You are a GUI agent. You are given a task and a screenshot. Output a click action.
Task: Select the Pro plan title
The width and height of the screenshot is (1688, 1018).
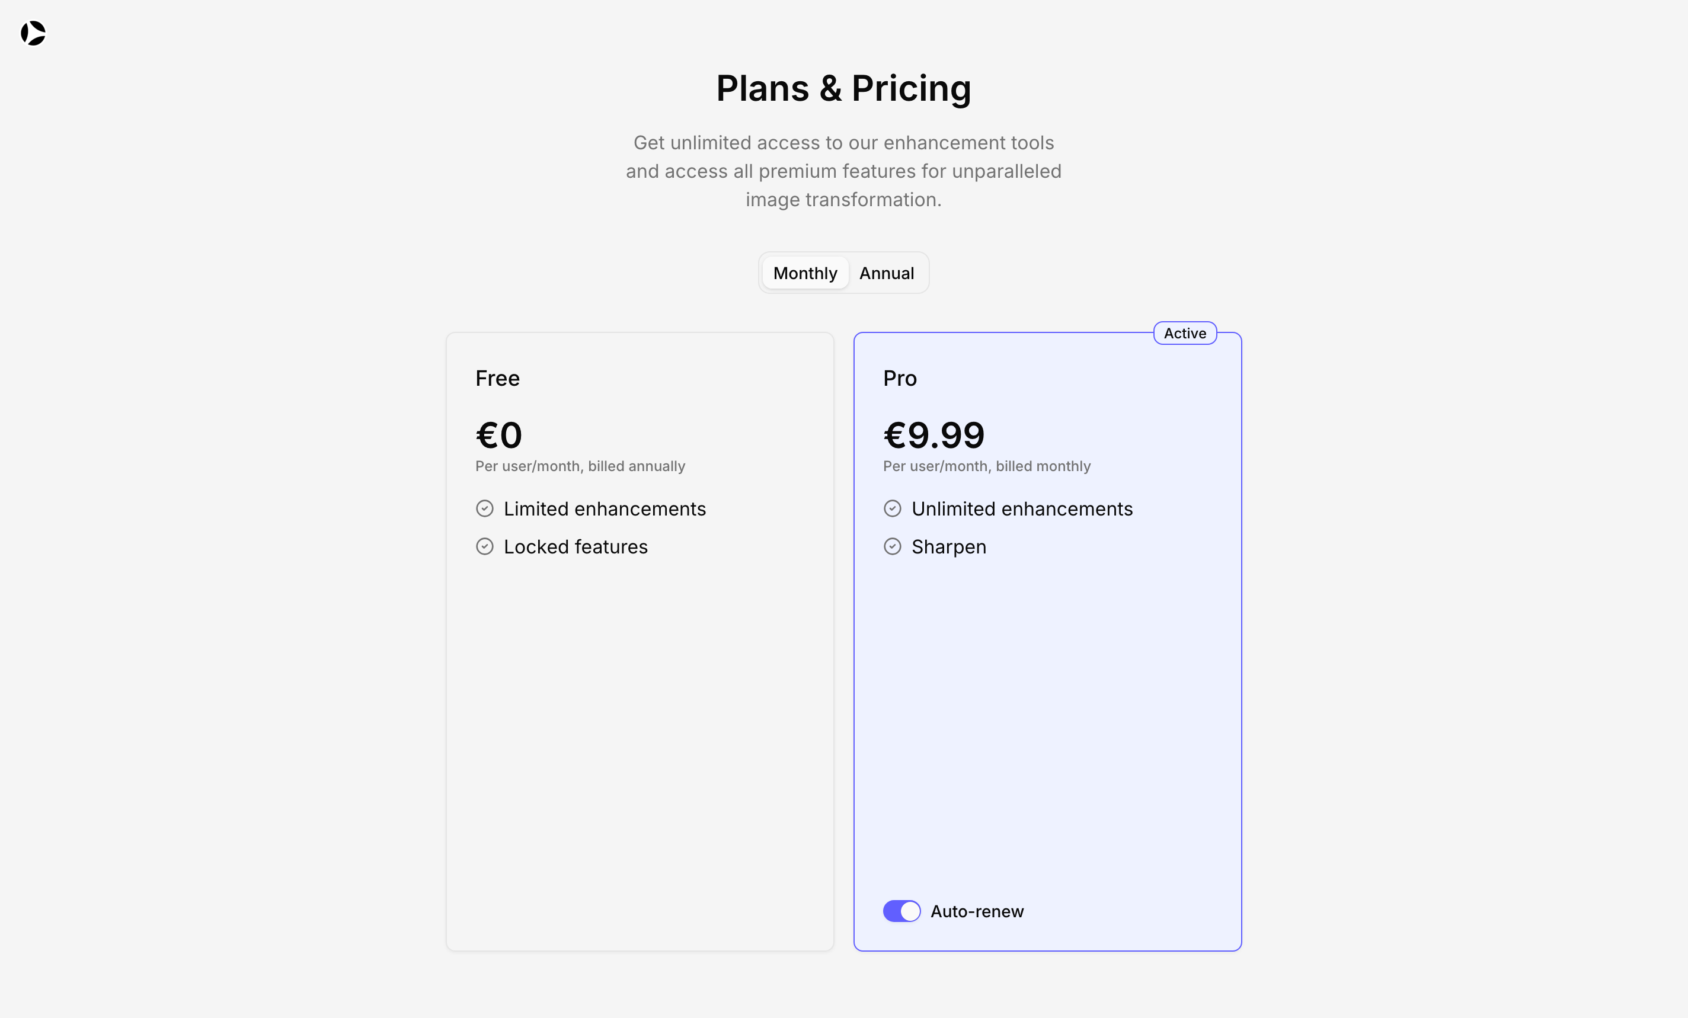(900, 378)
